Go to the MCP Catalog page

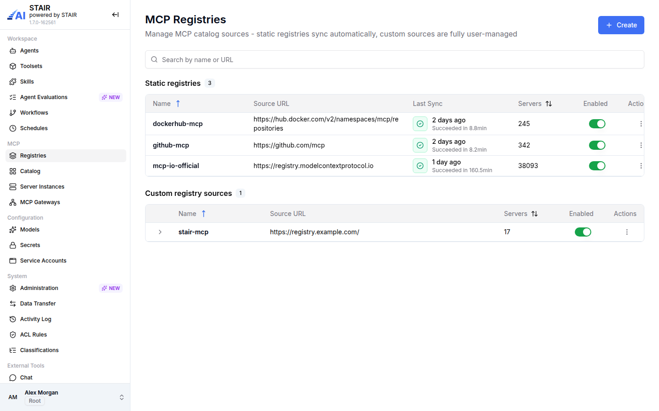coord(66,171)
